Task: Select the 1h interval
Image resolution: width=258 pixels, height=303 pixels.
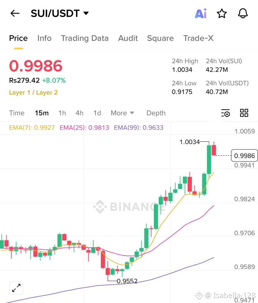Action: pos(62,113)
